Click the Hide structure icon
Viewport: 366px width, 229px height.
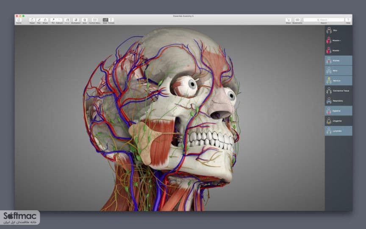click(x=67, y=20)
